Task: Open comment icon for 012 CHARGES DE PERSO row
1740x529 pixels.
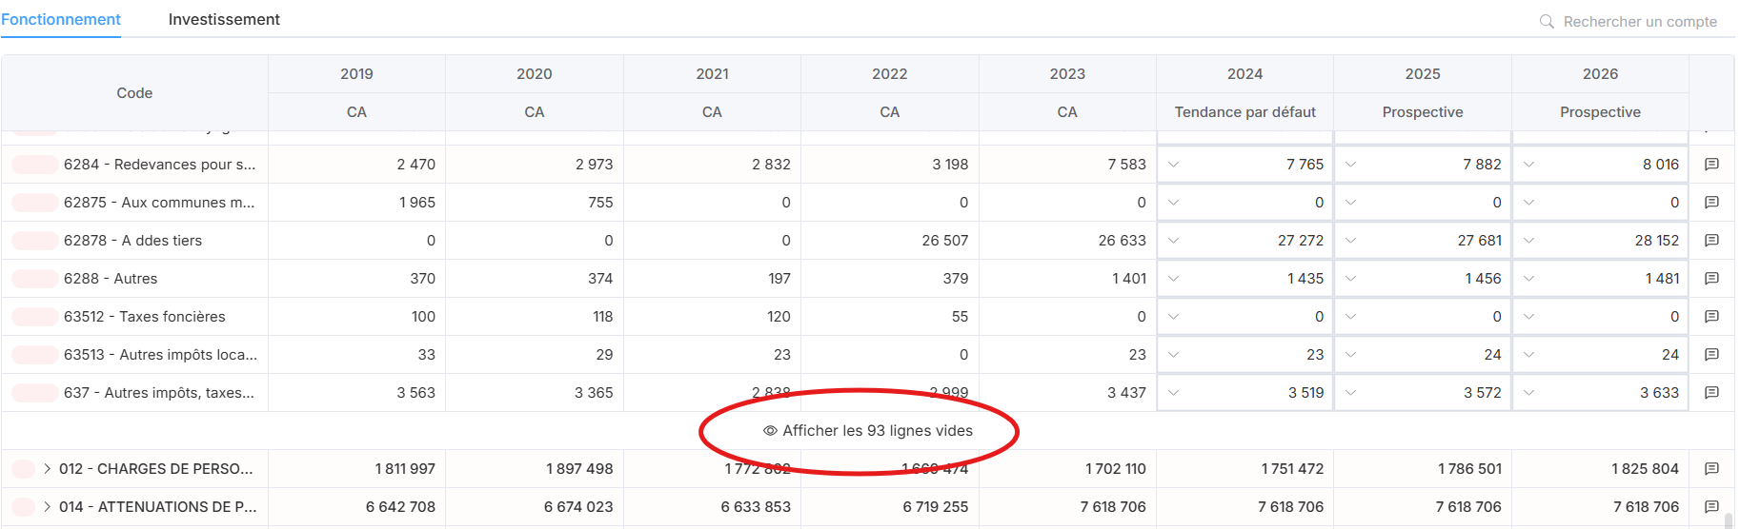Action: click(1711, 469)
